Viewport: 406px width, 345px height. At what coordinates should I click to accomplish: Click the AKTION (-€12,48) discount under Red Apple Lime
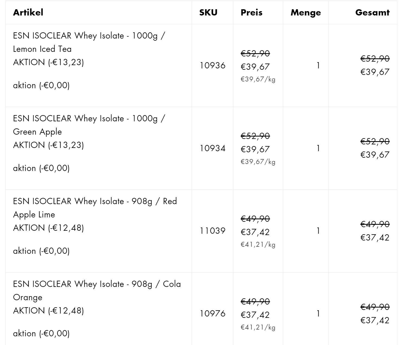(x=49, y=228)
